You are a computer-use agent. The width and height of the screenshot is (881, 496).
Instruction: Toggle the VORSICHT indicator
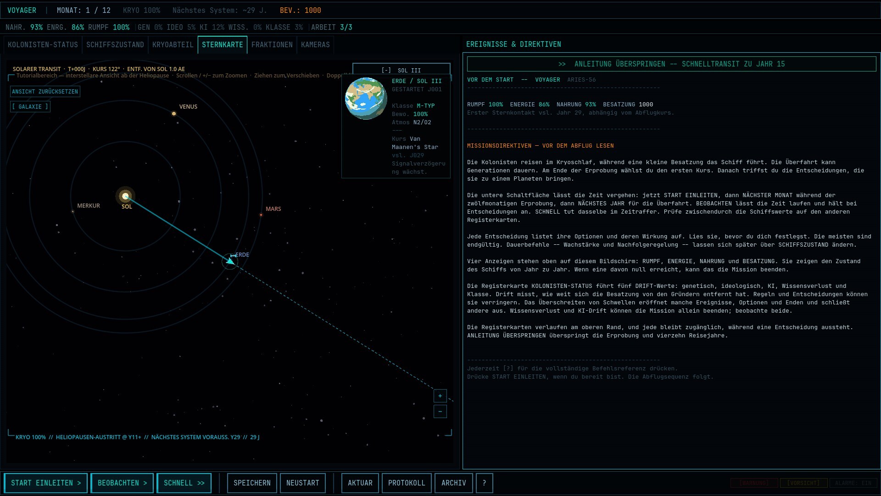[x=803, y=483]
